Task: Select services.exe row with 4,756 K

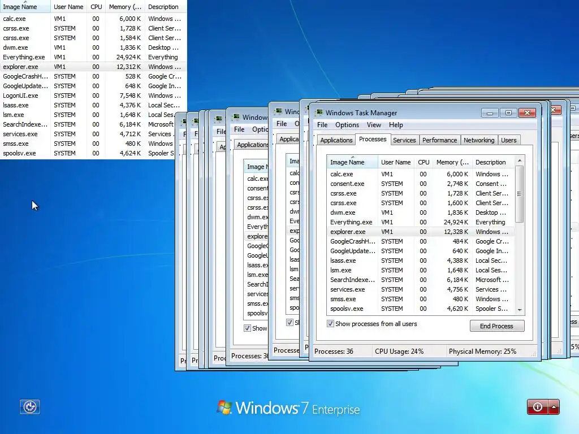Action: [x=420, y=289]
